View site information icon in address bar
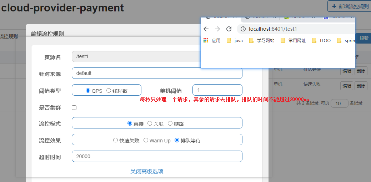The height and width of the screenshot is (182, 371). tap(243, 29)
